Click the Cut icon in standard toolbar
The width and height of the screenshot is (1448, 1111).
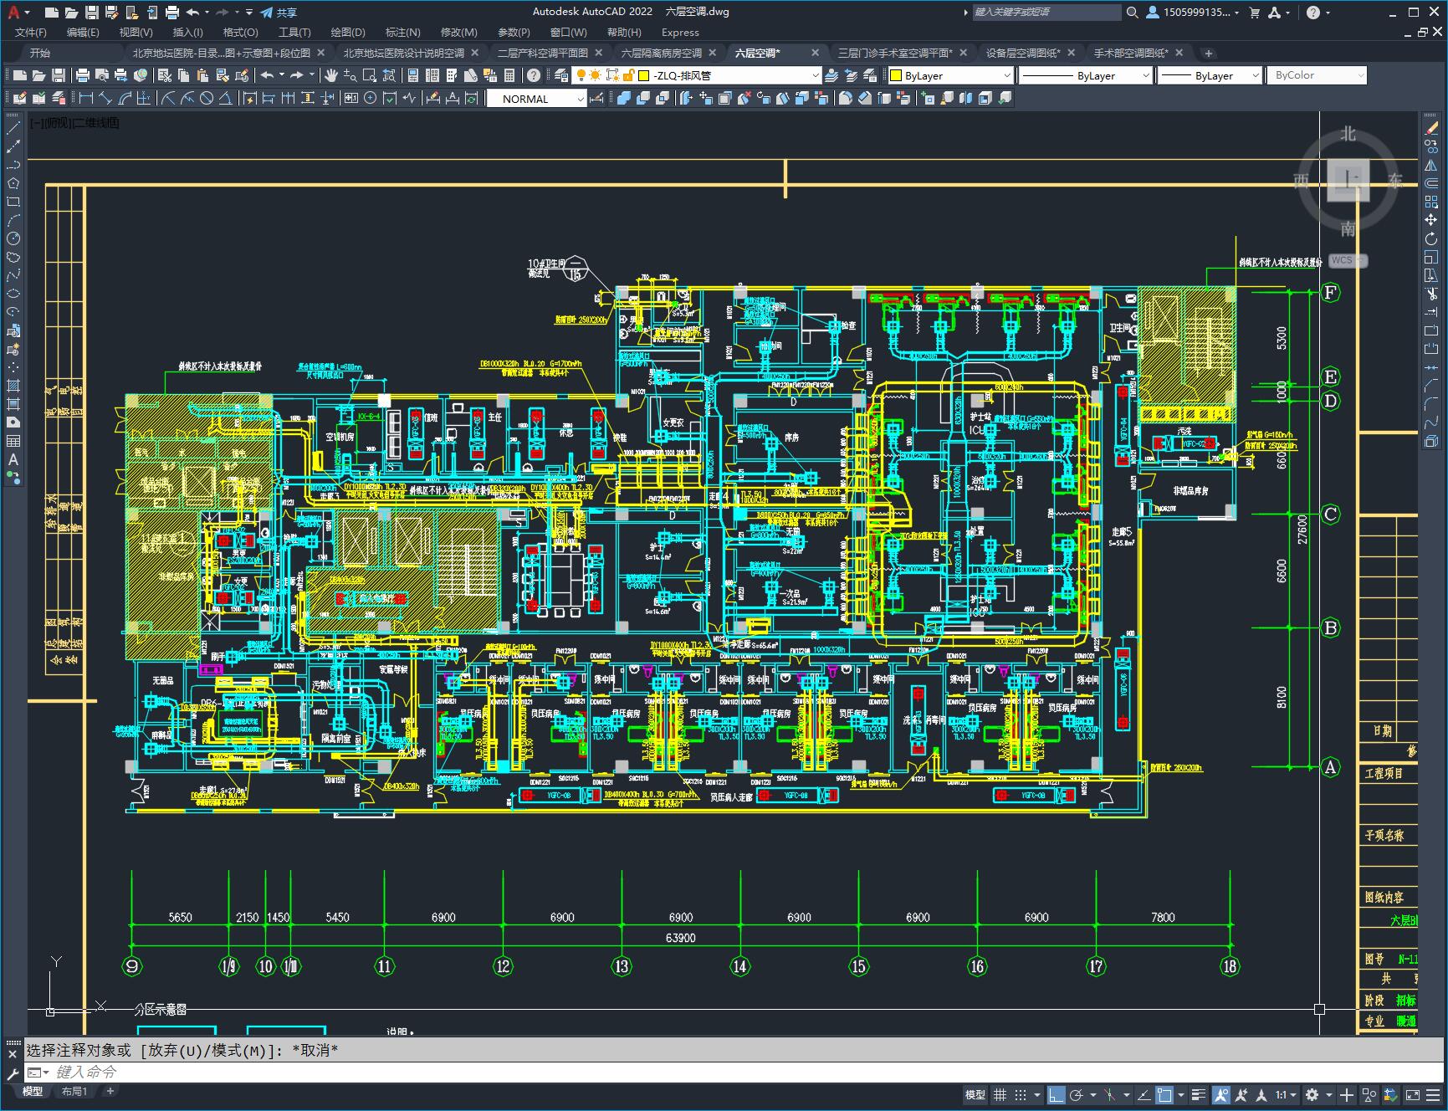(165, 75)
